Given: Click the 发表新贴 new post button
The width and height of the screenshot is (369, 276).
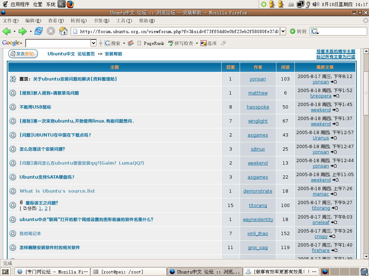Looking at the screenshot, I should tap(23, 54).
